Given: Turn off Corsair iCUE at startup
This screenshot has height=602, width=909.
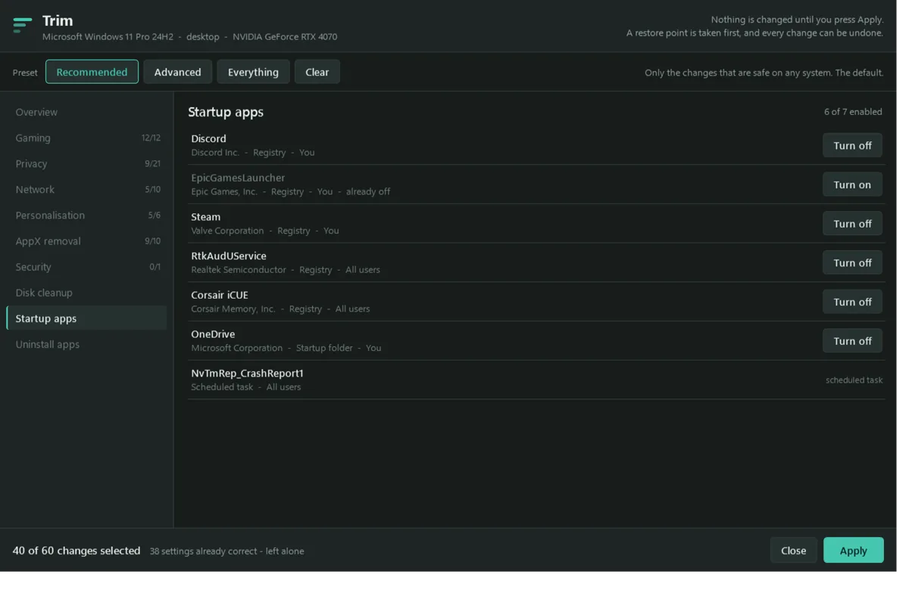Looking at the screenshot, I should click(x=852, y=302).
